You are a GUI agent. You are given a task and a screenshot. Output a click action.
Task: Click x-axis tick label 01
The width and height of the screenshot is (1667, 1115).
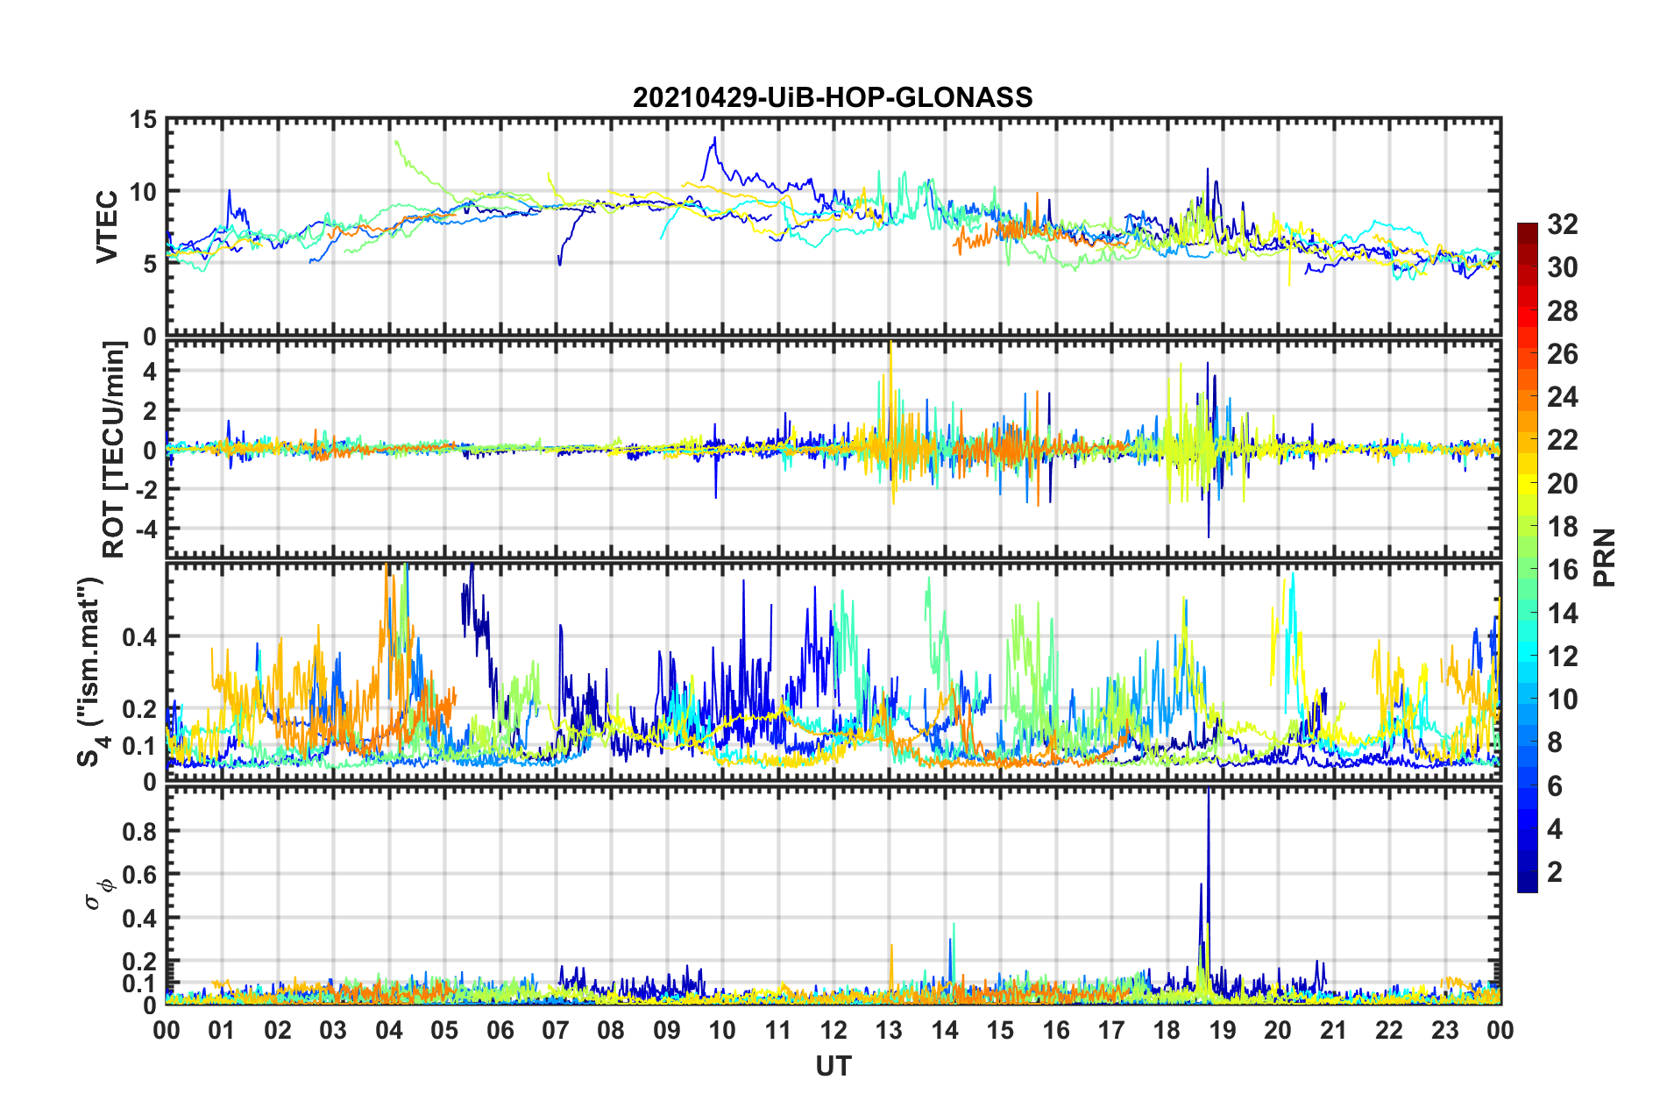pyautogui.click(x=222, y=1030)
